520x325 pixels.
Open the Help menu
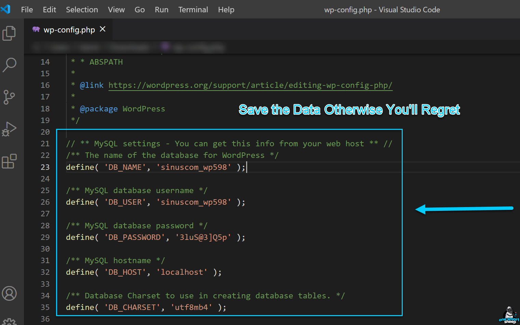(226, 10)
